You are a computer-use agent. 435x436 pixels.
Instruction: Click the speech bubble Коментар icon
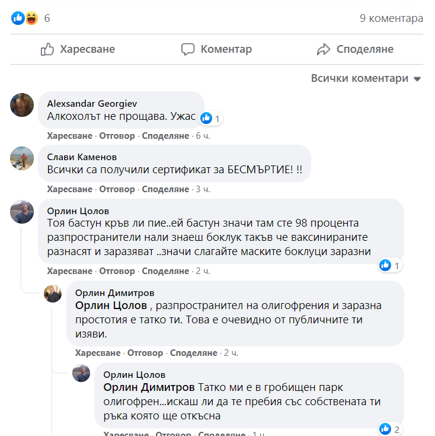188,49
